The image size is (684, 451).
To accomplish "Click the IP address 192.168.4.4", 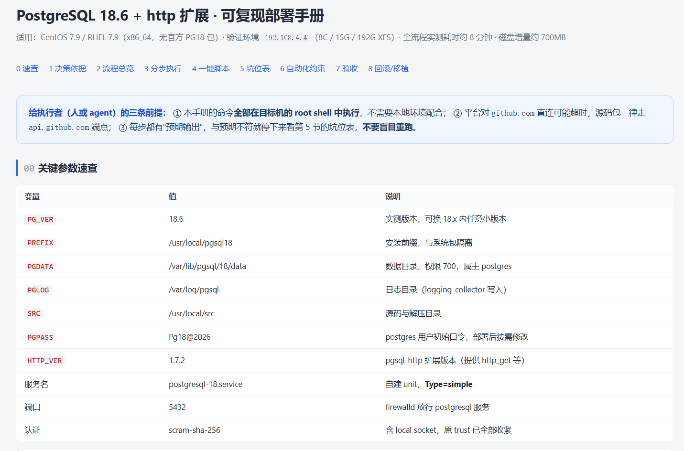I will 286,37.
